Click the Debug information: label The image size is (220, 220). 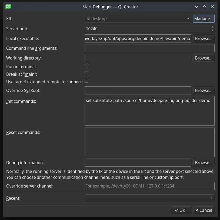click(x=25, y=163)
